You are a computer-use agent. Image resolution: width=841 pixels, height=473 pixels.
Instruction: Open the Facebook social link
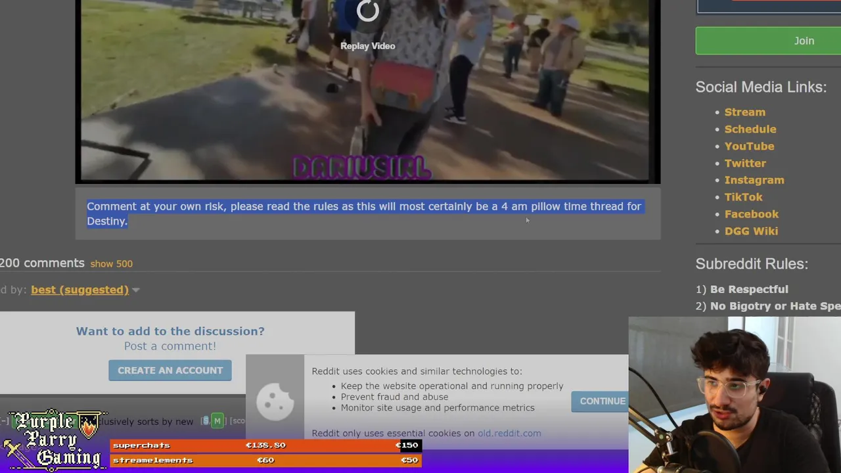click(x=751, y=214)
